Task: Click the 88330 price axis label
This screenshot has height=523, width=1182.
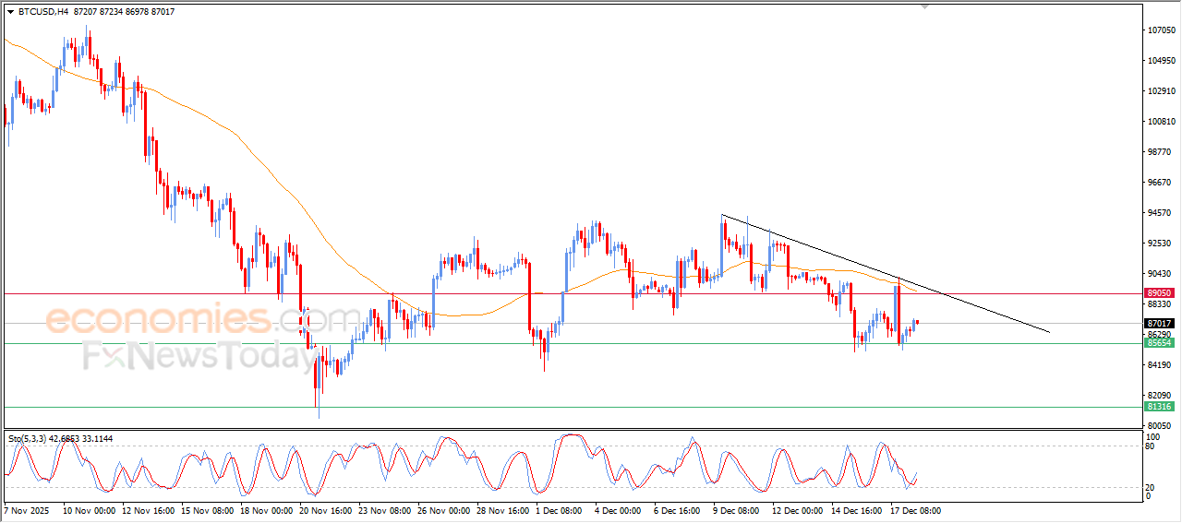Action: pos(1161,304)
